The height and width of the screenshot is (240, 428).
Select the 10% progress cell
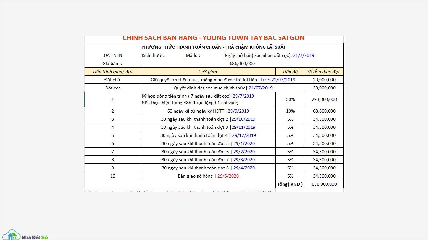point(290,111)
